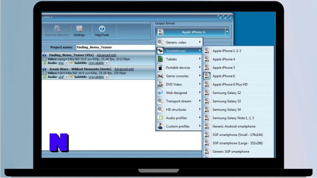This screenshot has height=178, width=317.
Task: Click the Custom profiles person icon
Action: pyautogui.click(x=160, y=126)
